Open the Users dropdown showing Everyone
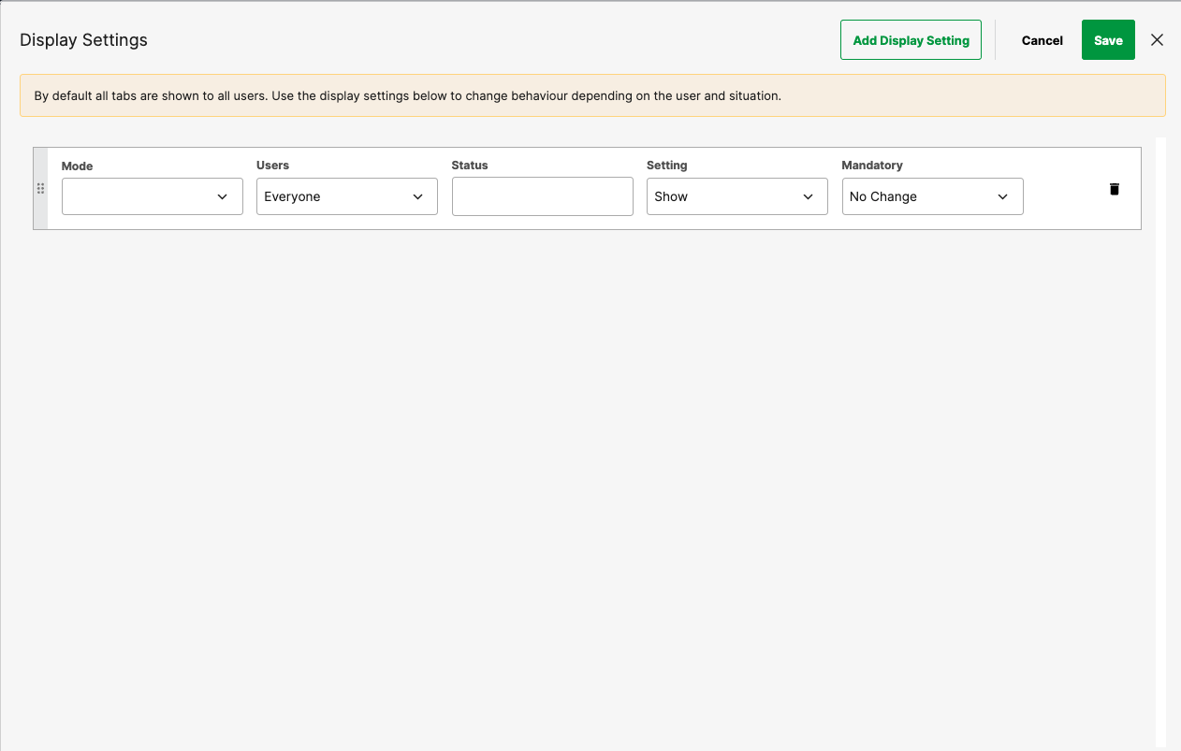 click(347, 196)
